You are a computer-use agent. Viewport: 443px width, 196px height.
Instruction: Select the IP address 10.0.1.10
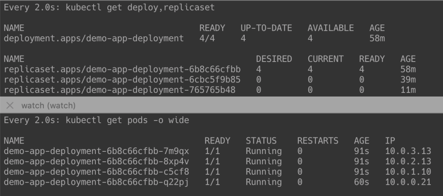[x=408, y=172]
